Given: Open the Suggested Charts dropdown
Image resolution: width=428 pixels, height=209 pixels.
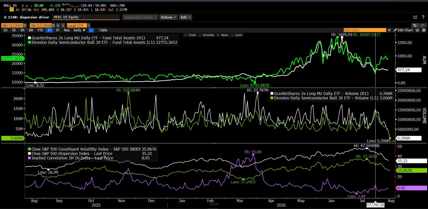Looking at the screenshot, I should click(x=140, y=17).
